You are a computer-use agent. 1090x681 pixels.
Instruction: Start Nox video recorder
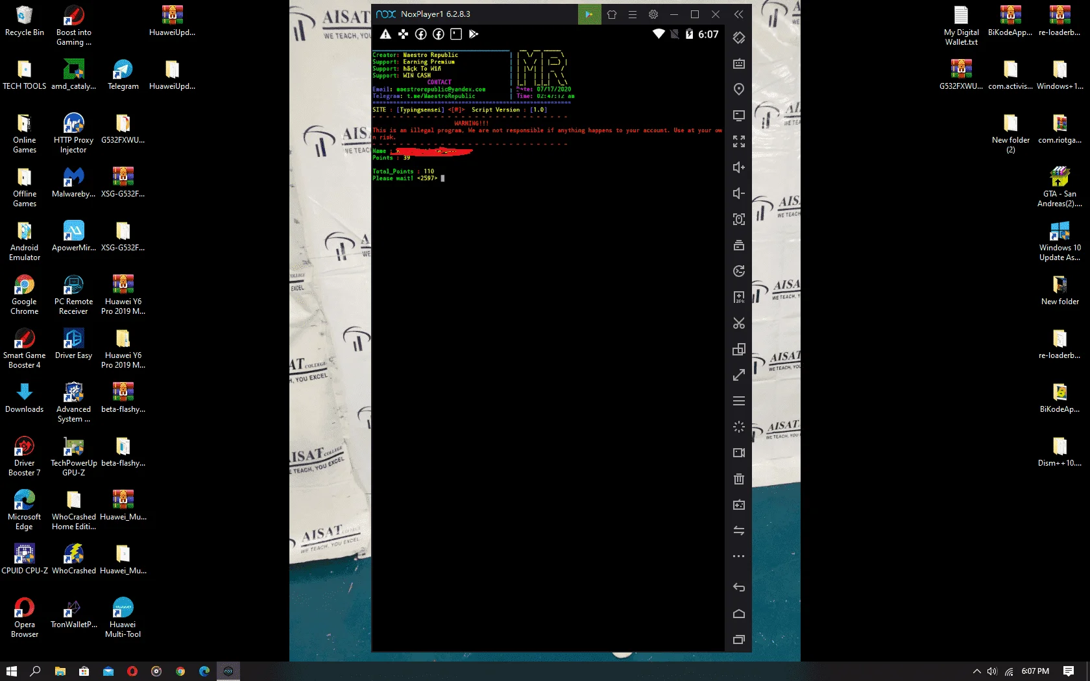pos(738,453)
